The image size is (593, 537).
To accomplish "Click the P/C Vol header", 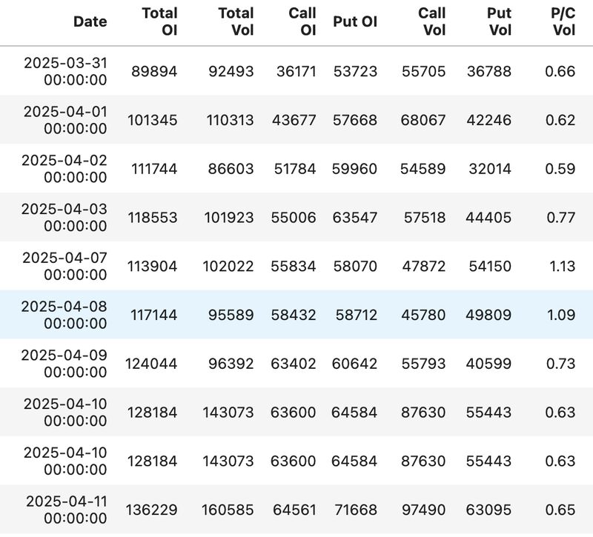I will (563, 21).
